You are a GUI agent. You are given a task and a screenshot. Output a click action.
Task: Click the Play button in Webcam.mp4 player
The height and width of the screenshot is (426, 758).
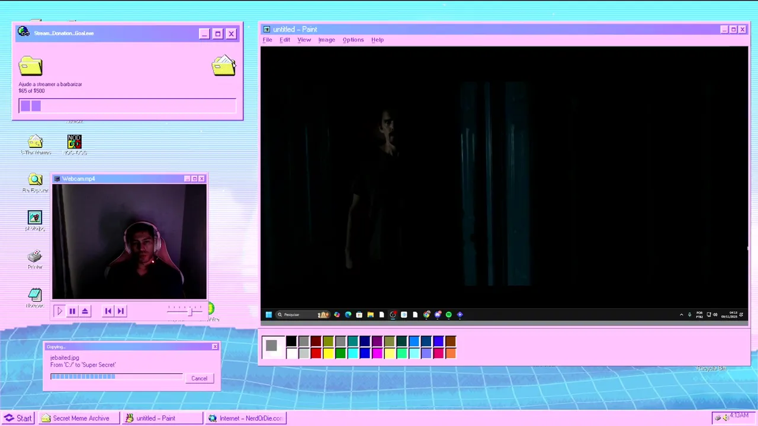[x=59, y=311]
